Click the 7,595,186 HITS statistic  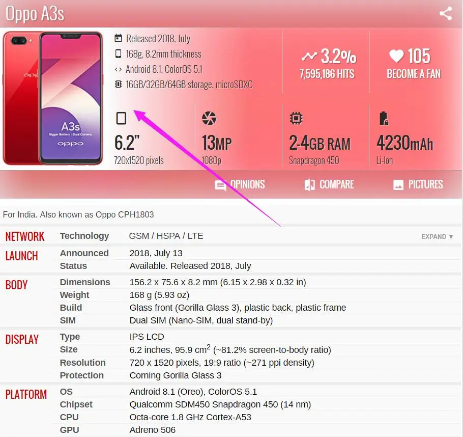pyautogui.click(x=327, y=74)
